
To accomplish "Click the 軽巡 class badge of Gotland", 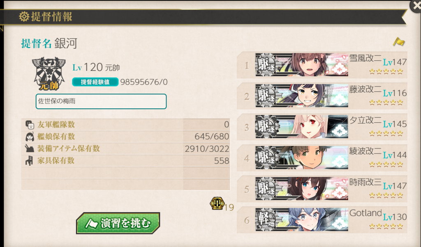I will (x=266, y=220).
